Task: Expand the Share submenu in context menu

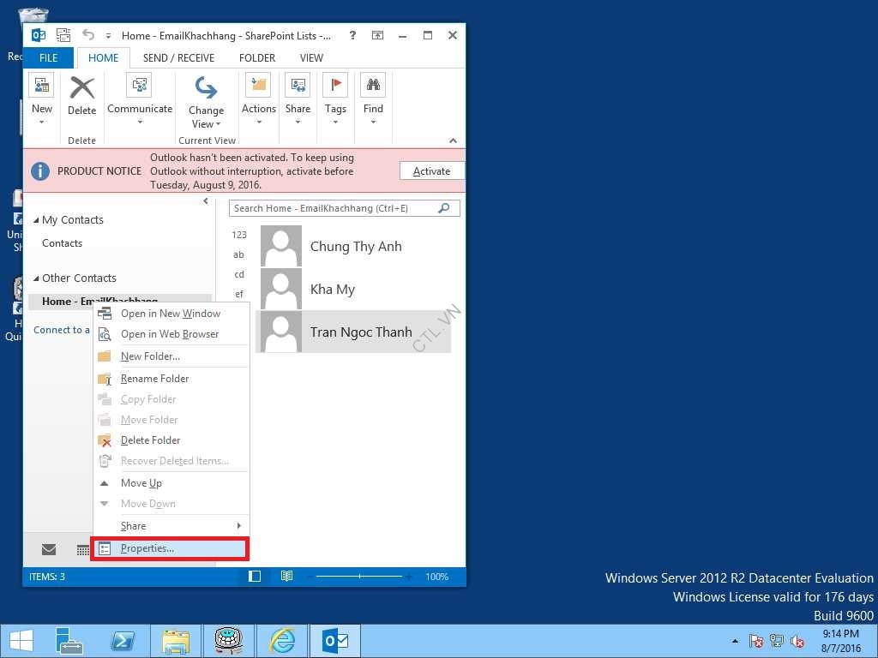Action: tap(171, 526)
